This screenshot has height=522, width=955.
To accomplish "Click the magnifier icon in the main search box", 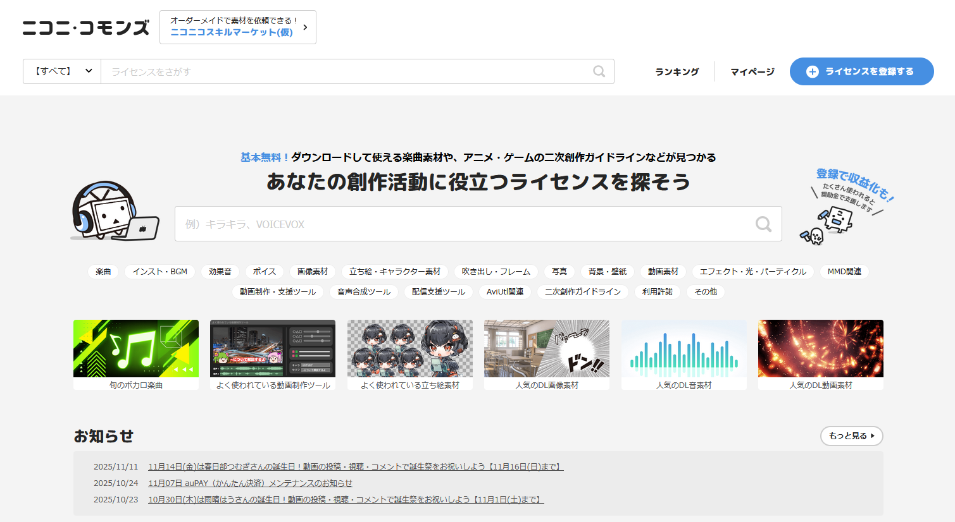I will click(x=763, y=224).
